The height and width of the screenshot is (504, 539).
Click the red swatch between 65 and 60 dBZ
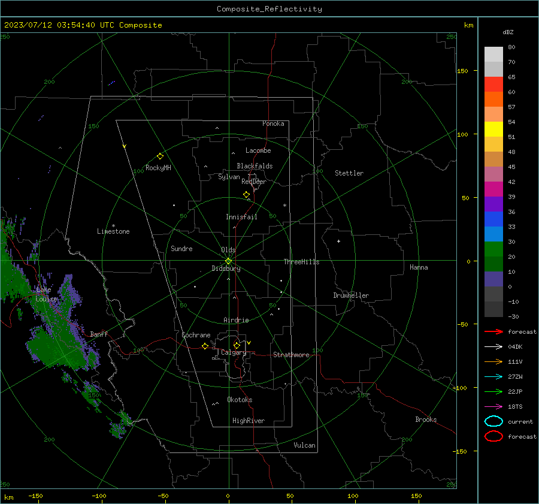[493, 84]
